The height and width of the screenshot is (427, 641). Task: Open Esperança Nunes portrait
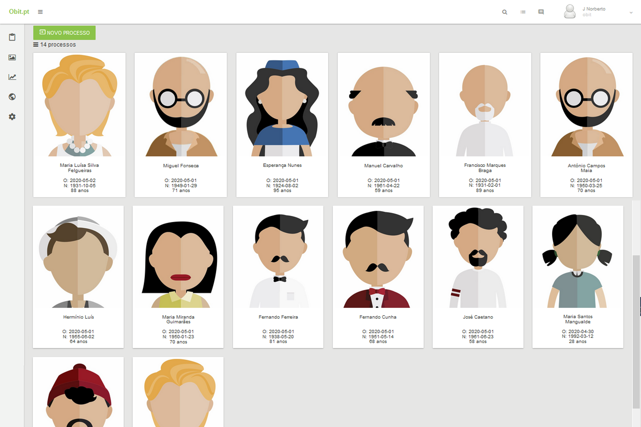click(282, 108)
